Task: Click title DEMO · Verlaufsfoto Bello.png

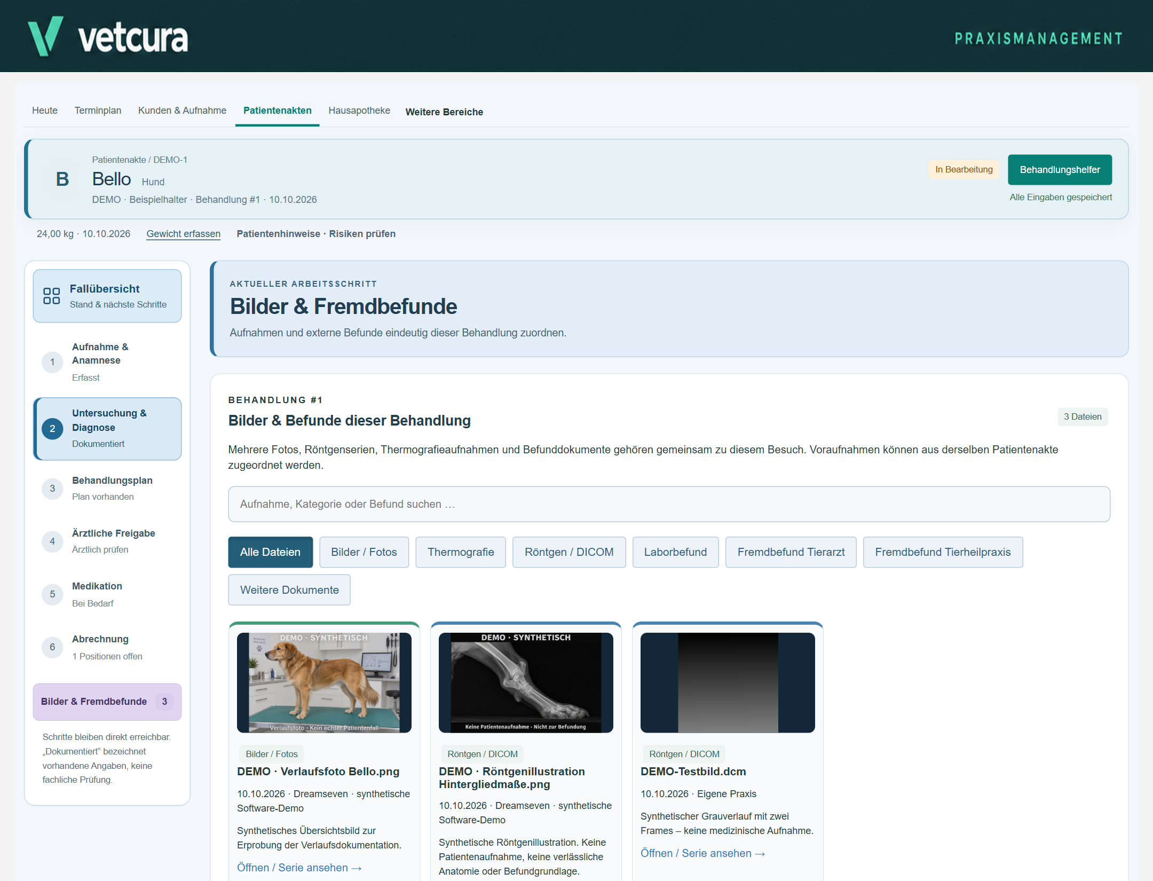Action: click(318, 772)
